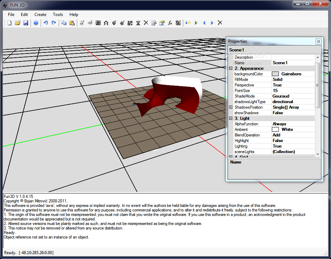Viewport: 331px width, 259px height.
Task: Click the 'Fun3D V 1.0.4.15' log line
Action: [18, 197]
